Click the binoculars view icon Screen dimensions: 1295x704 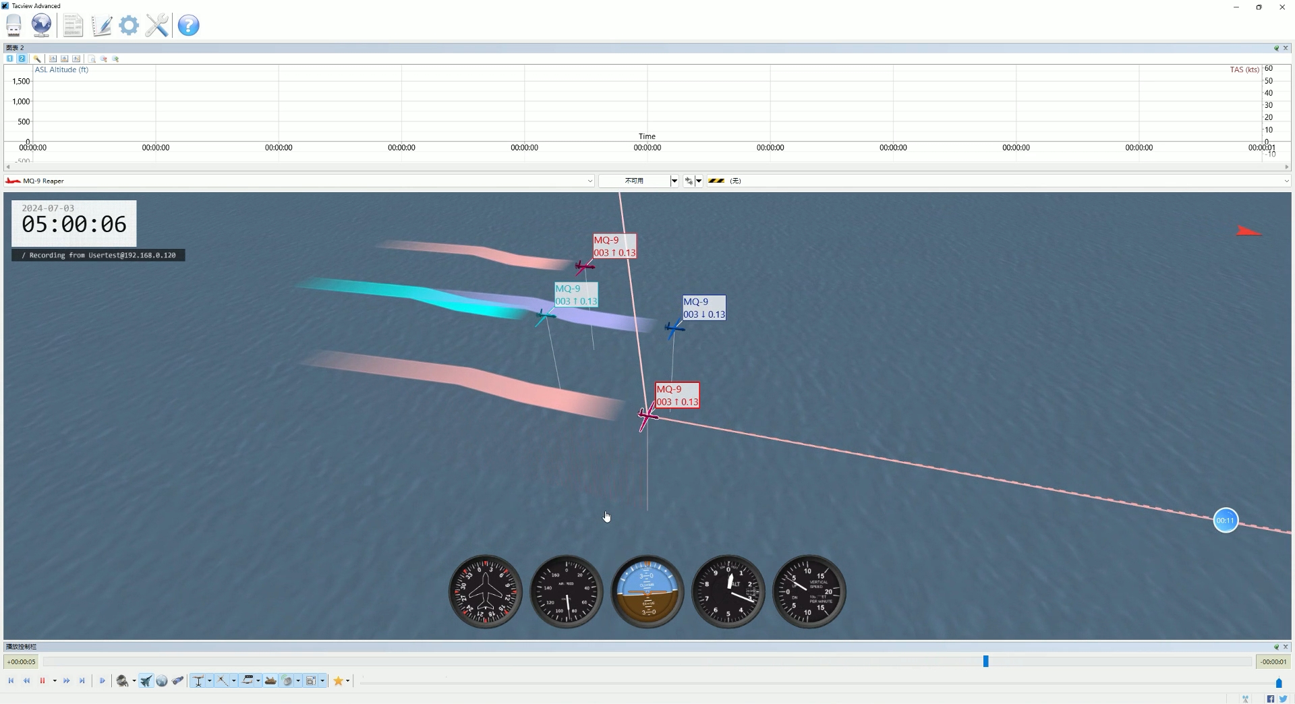pyautogui.click(x=178, y=681)
